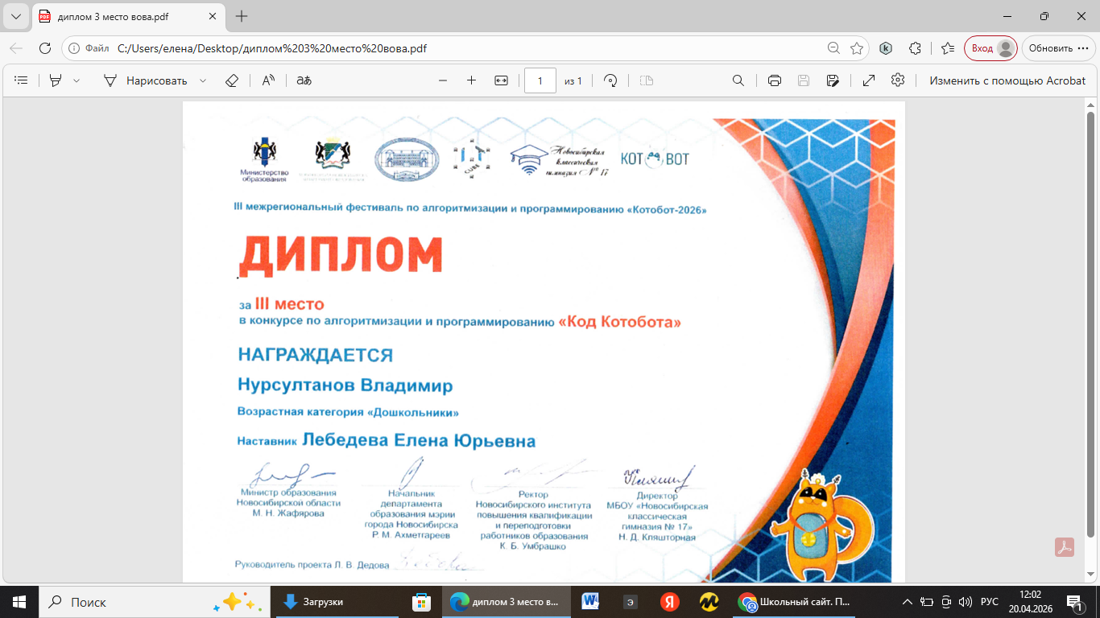1100x618 pixels.
Task: Open the tab search dropdown chevron
Action: click(15, 16)
